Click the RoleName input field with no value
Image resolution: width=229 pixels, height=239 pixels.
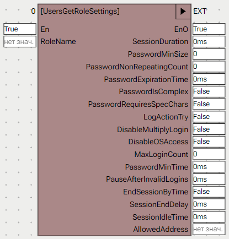[20, 42]
